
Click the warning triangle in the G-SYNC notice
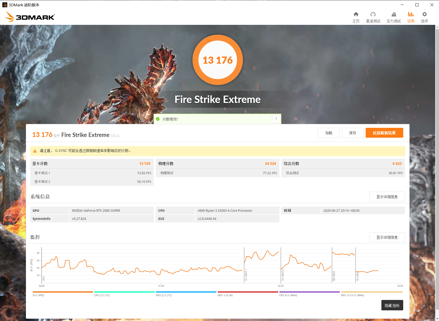pyautogui.click(x=35, y=151)
